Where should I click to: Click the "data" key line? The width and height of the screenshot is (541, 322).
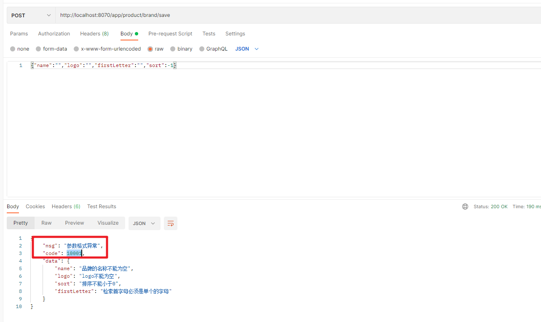coord(56,261)
